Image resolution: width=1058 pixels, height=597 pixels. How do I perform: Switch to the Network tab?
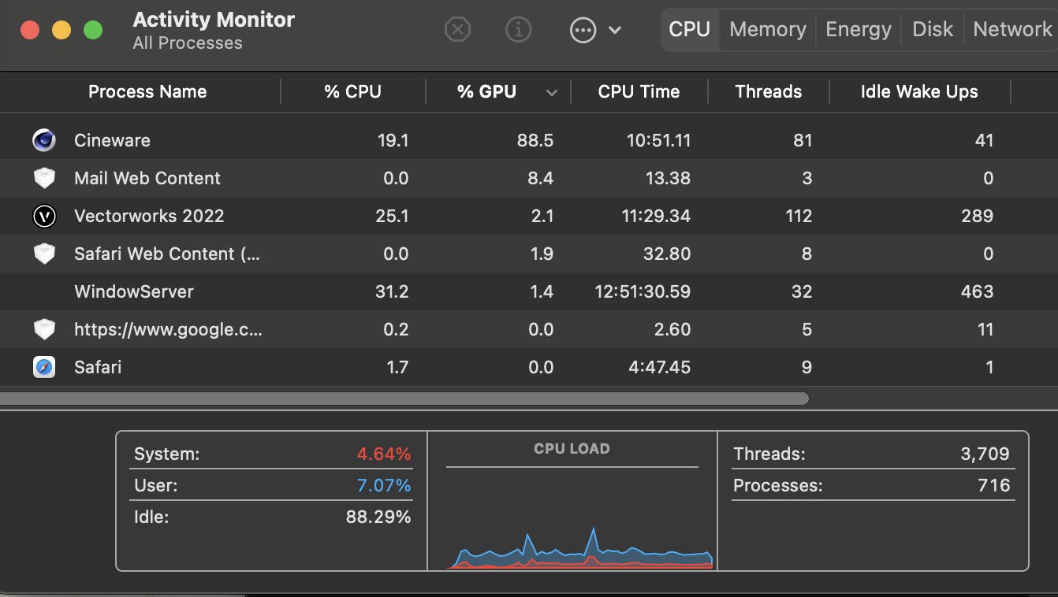tap(1012, 29)
